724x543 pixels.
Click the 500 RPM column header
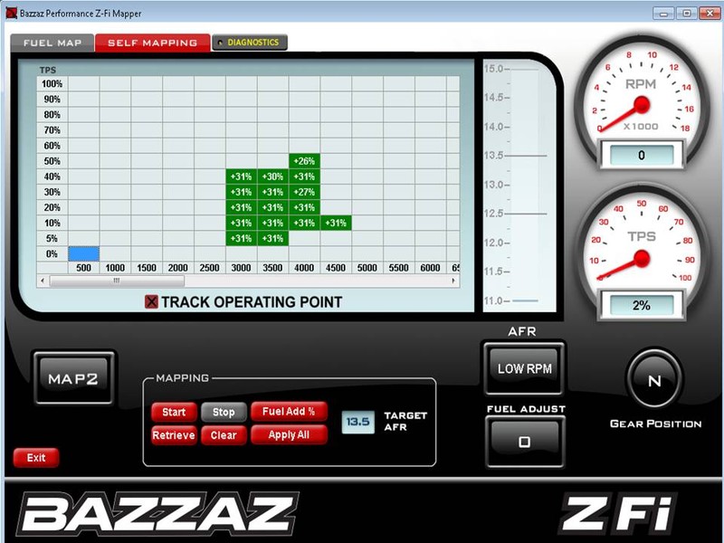[x=83, y=268]
